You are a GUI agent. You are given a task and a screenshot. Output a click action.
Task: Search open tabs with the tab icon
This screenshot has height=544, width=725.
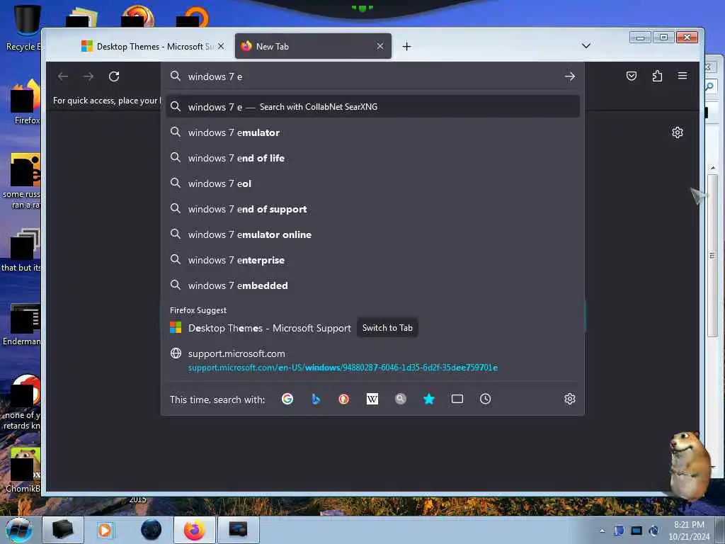457,399
